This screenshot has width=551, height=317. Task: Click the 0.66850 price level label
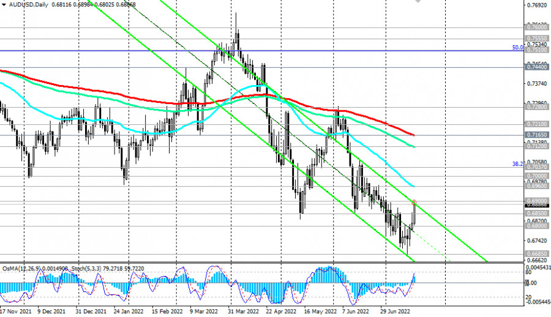[x=536, y=253]
